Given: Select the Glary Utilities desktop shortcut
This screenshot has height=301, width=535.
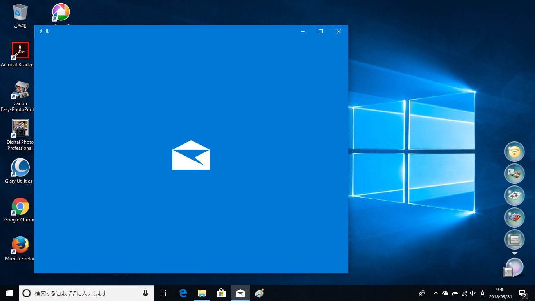Looking at the screenshot, I should 19,171.
